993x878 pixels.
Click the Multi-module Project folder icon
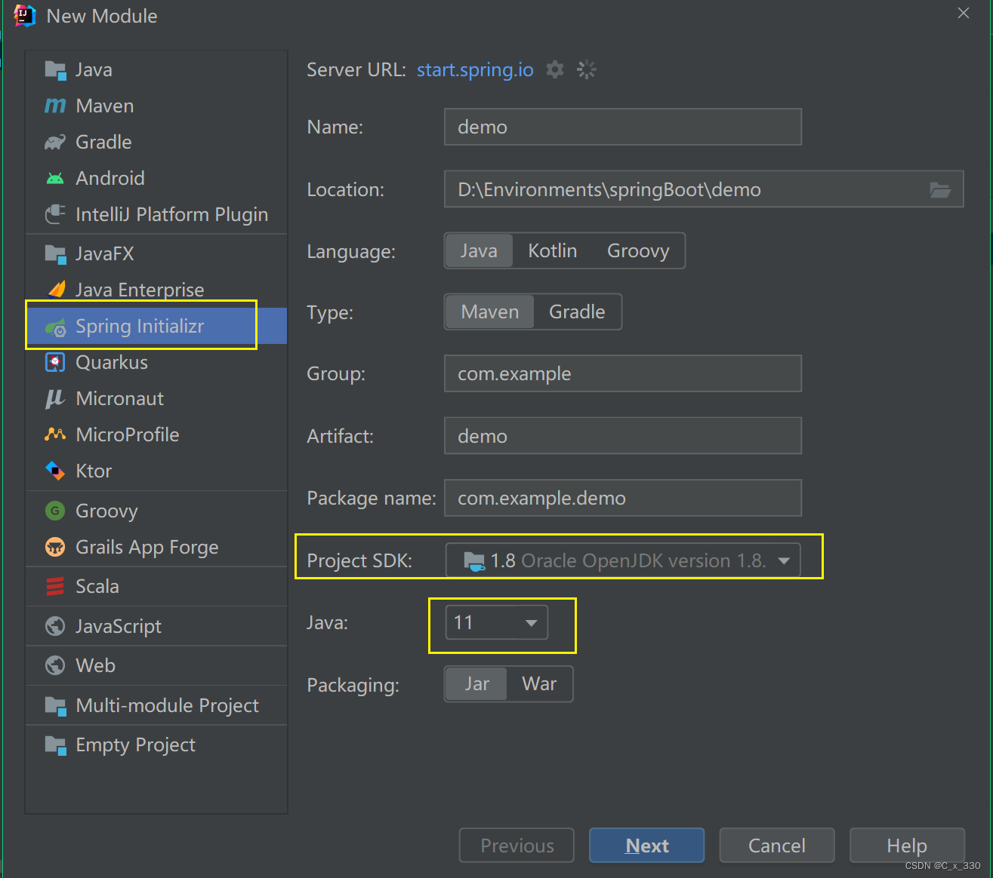[55, 706]
